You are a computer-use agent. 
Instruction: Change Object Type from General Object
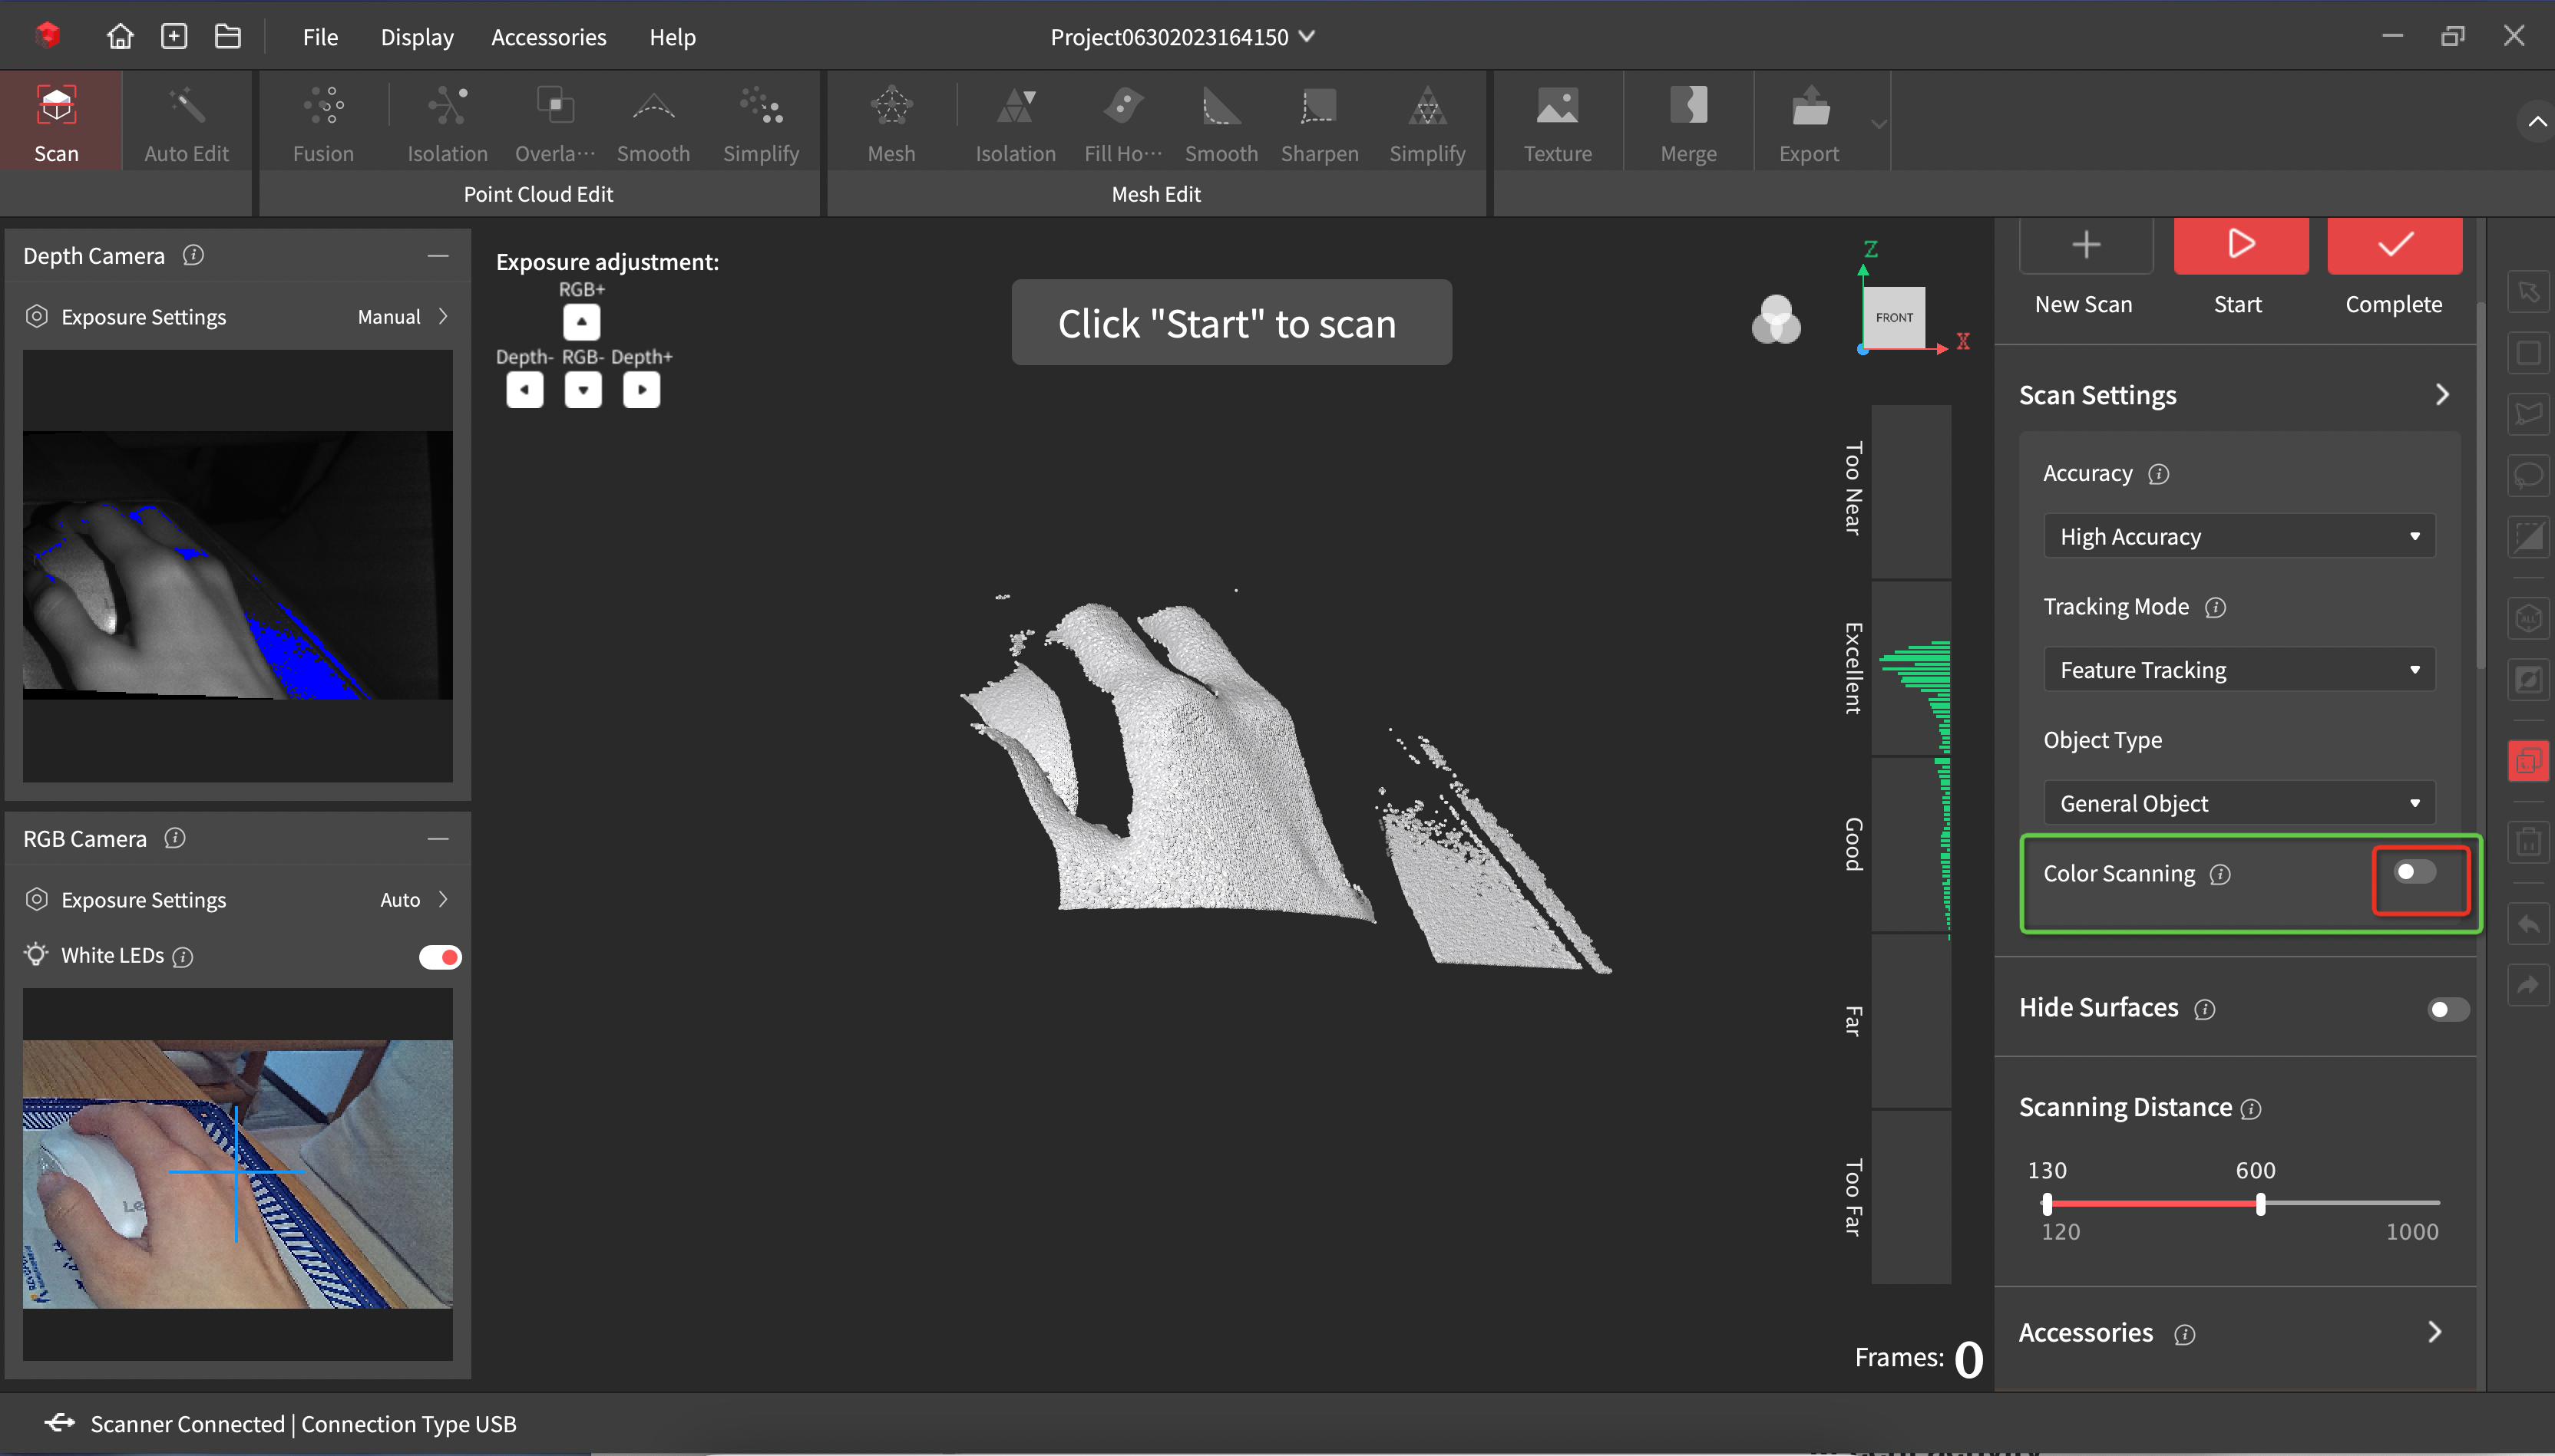click(2236, 802)
